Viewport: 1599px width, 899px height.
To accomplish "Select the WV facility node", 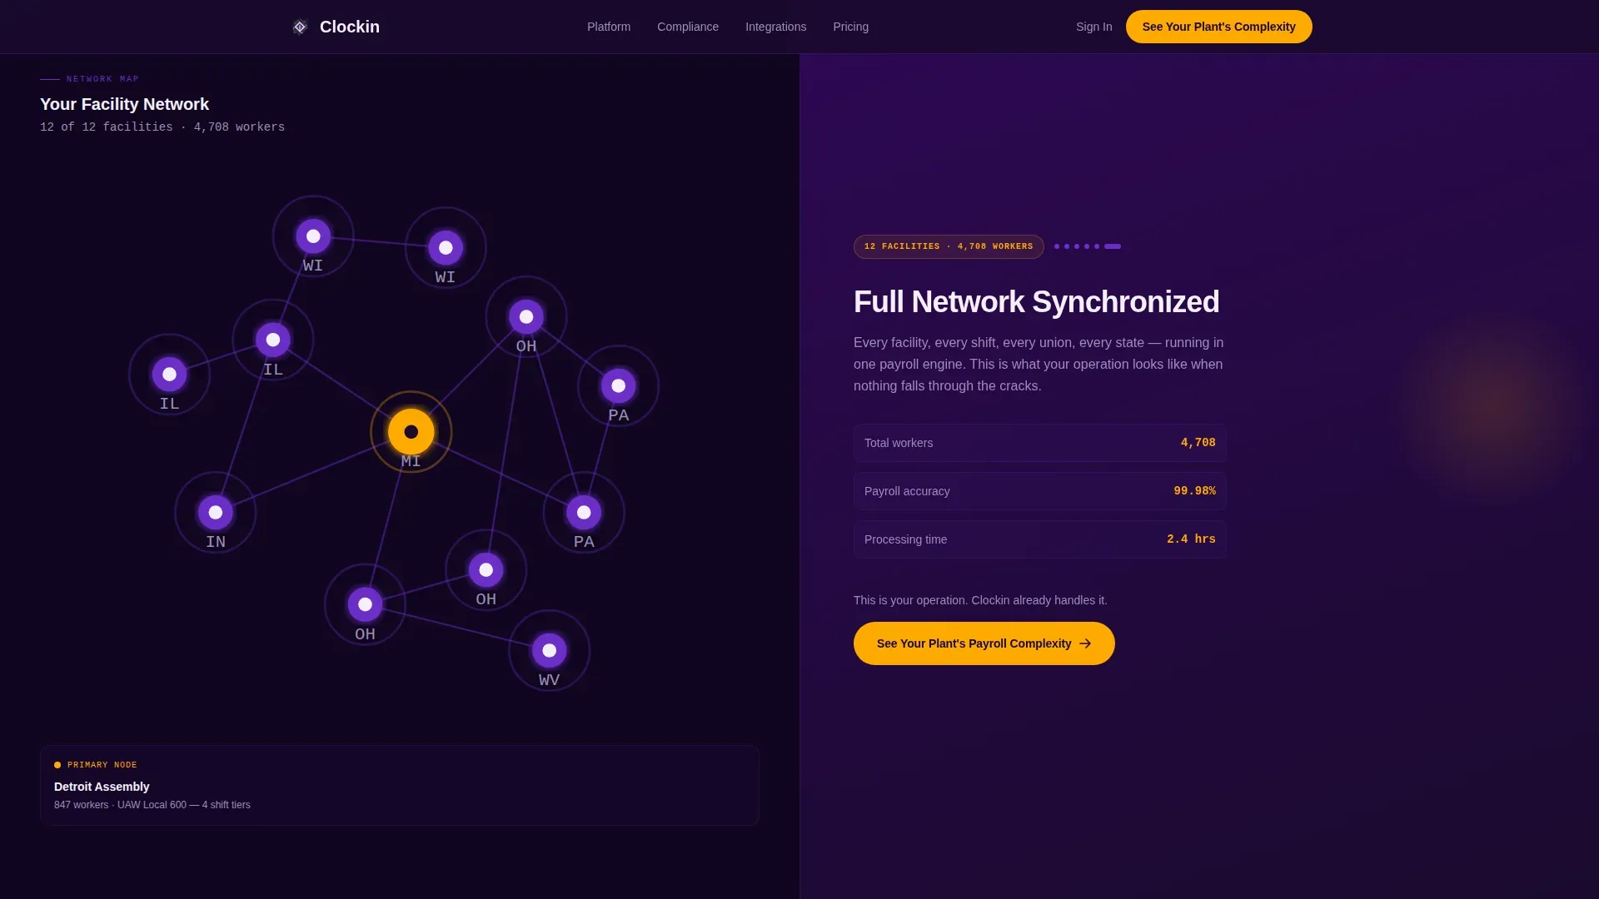I will (550, 650).
